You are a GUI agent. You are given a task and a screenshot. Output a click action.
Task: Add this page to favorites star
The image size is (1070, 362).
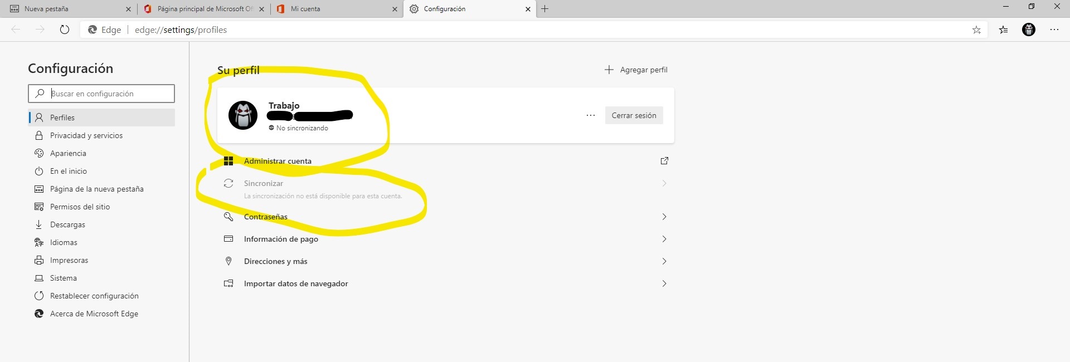tap(976, 30)
